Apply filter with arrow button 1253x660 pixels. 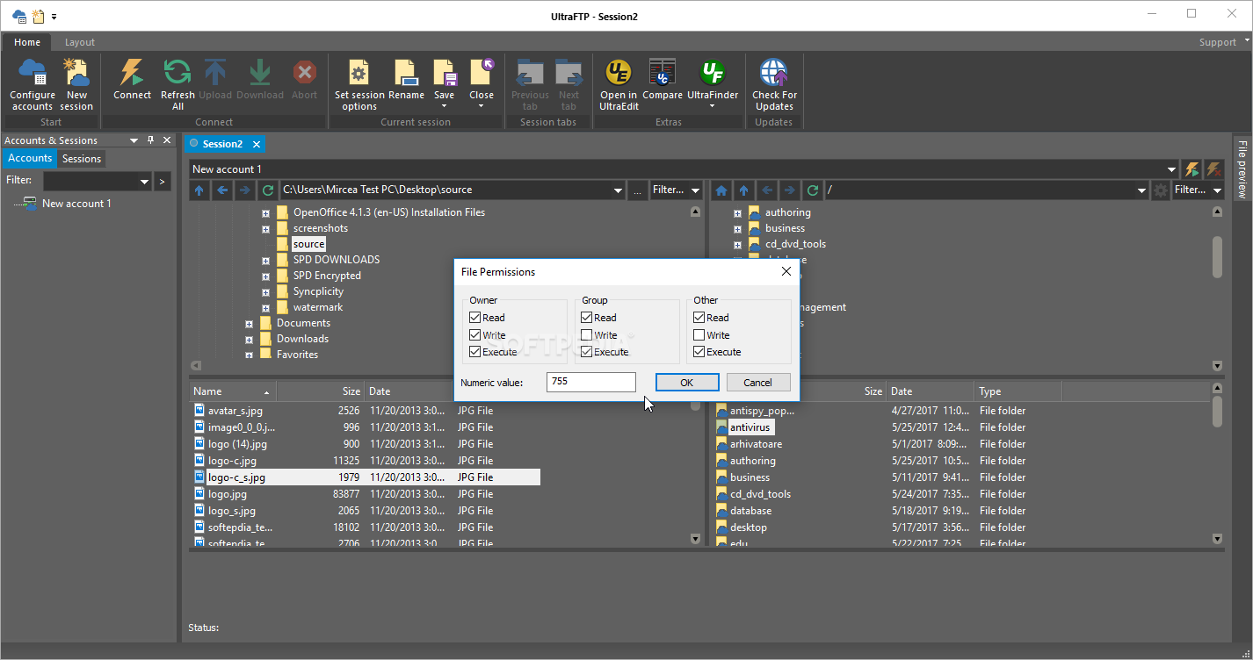[x=162, y=182]
